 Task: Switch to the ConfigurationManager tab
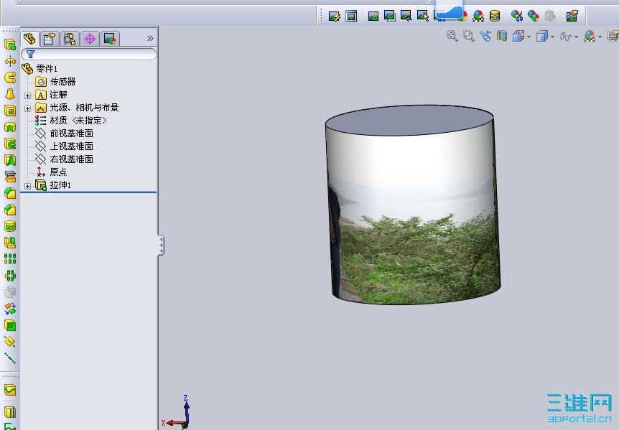[70, 39]
